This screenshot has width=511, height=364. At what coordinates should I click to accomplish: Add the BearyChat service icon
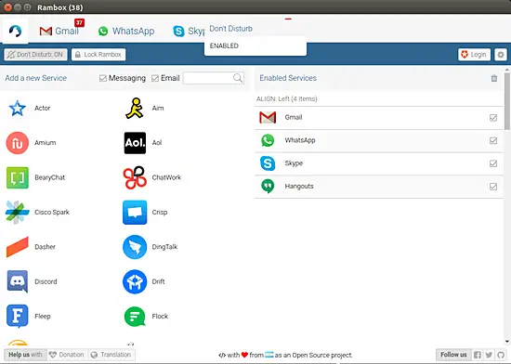pyautogui.click(x=18, y=177)
